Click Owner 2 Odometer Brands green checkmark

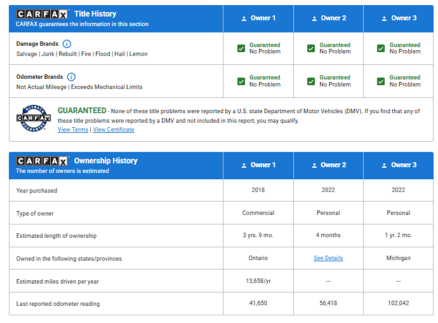point(311,81)
